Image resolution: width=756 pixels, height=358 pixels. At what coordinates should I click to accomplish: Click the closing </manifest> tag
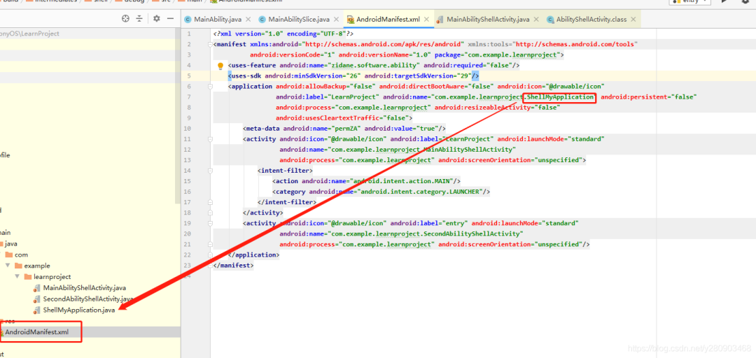[233, 266]
